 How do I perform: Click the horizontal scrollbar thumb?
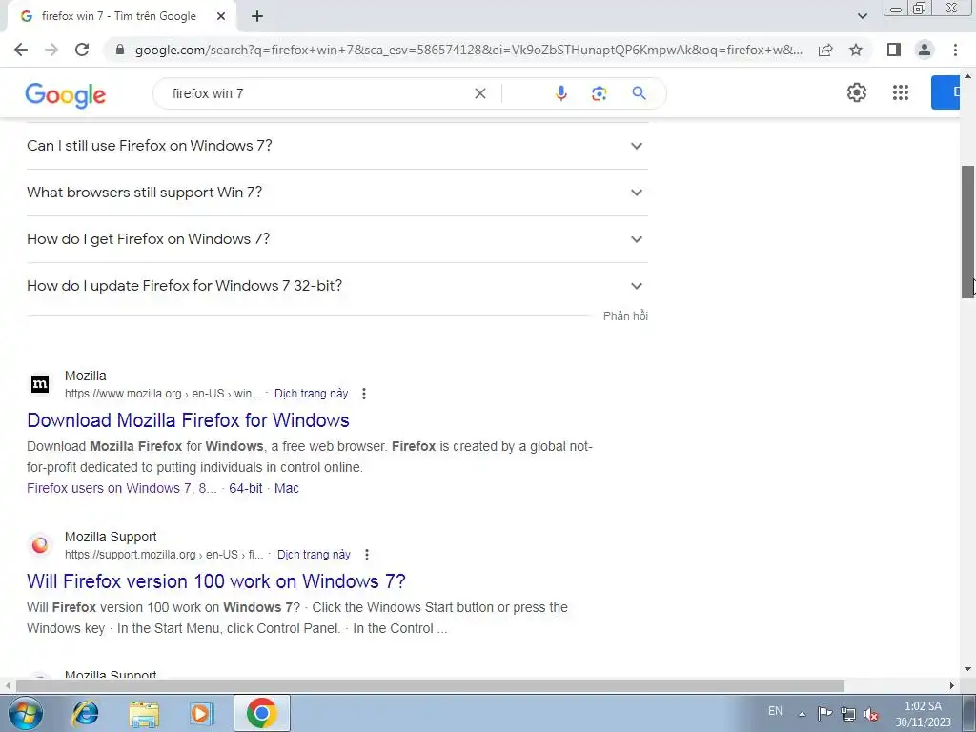(430, 686)
